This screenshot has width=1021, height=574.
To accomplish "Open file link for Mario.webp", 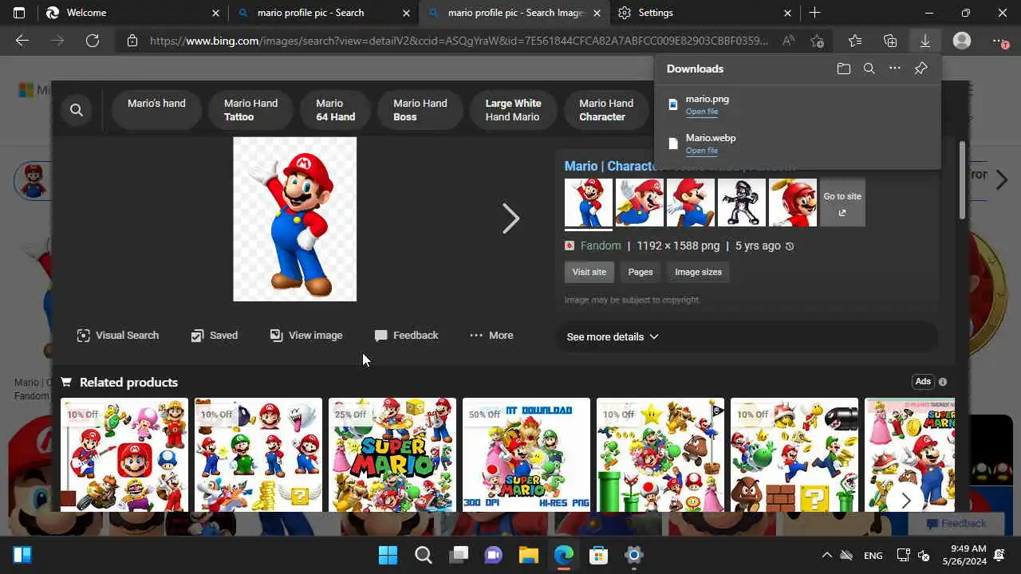I will coord(702,151).
